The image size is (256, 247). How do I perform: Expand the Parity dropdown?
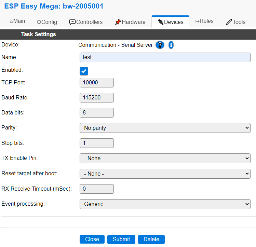[165, 128]
